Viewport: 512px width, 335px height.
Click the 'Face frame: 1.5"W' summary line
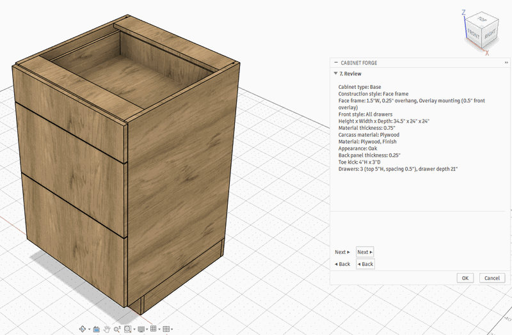pyautogui.click(x=412, y=104)
